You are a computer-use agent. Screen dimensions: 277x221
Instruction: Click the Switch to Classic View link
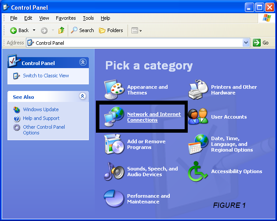(x=46, y=76)
